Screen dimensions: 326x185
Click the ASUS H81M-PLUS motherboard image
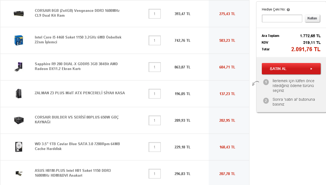pos(19,173)
